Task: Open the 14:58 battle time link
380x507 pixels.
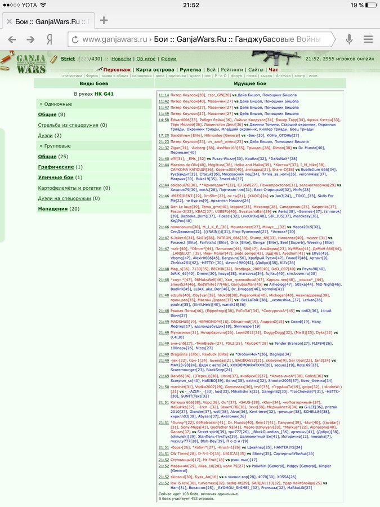Action: (163, 120)
